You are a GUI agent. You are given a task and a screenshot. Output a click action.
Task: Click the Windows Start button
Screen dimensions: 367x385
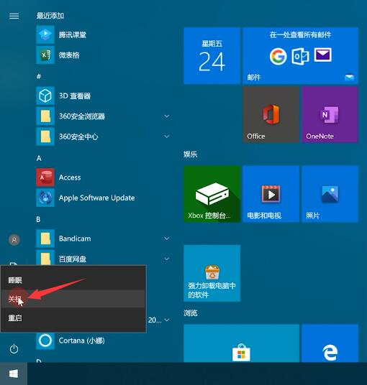(x=14, y=374)
